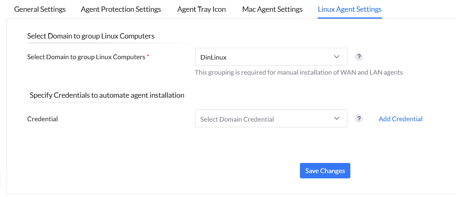Click the DinLinux selected value text

[x=213, y=58]
